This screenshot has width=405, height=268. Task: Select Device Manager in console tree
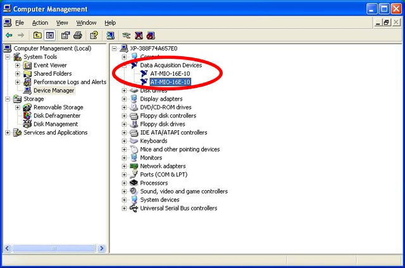pyautogui.click(x=54, y=90)
